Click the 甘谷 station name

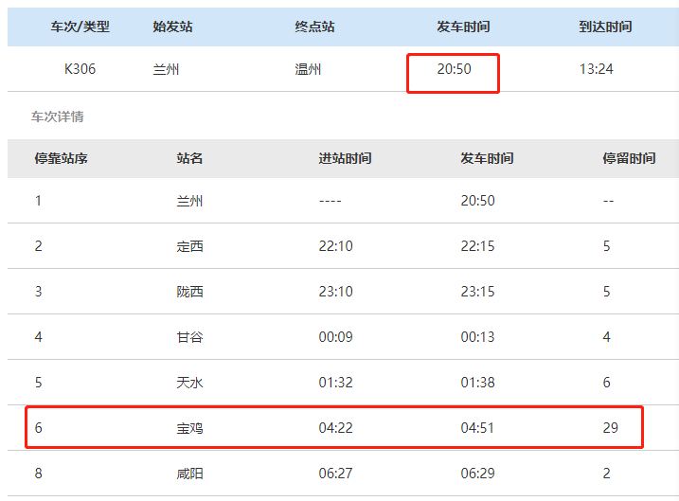coord(189,337)
